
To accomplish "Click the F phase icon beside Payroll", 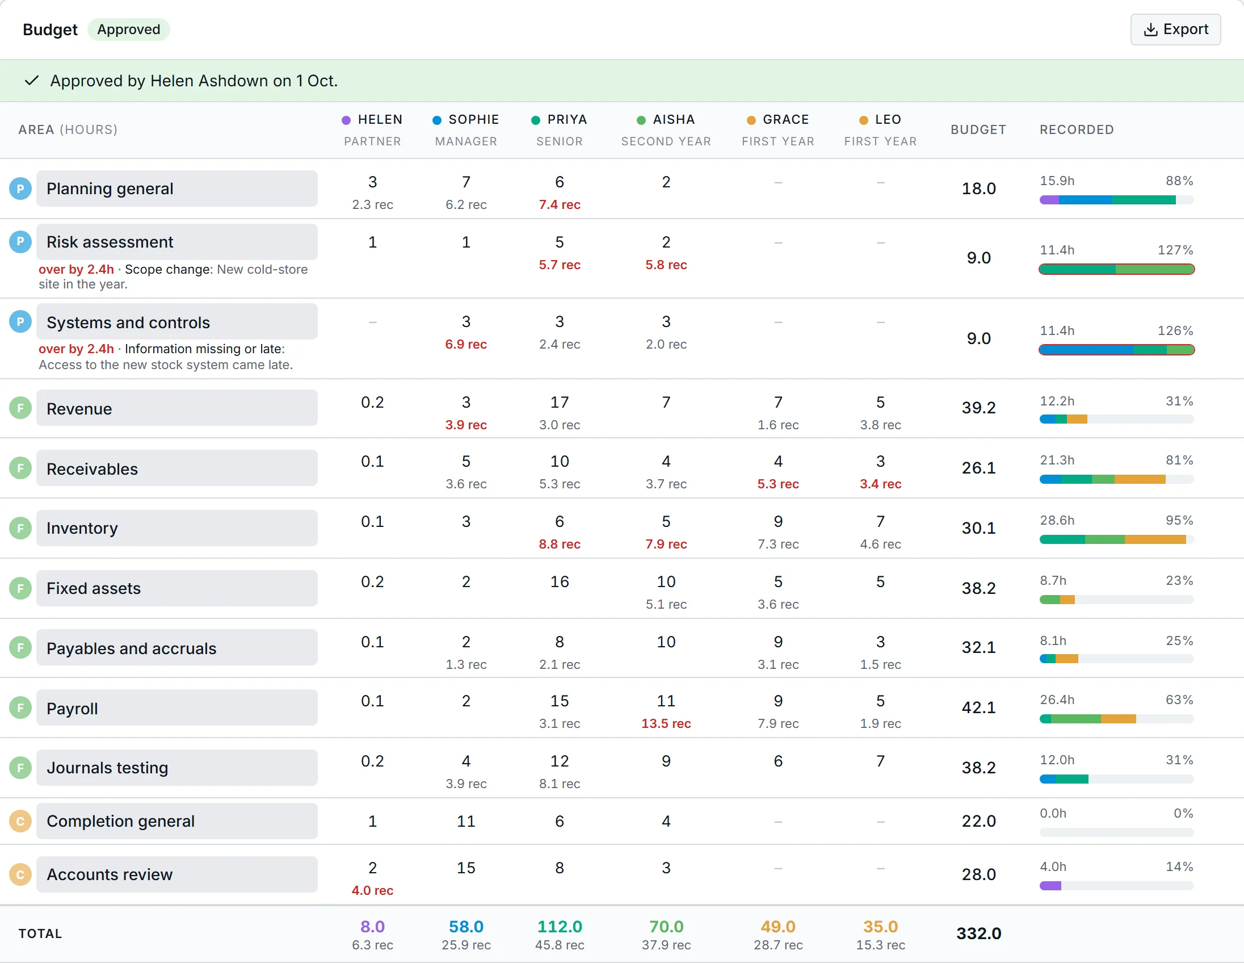I will [x=20, y=708].
